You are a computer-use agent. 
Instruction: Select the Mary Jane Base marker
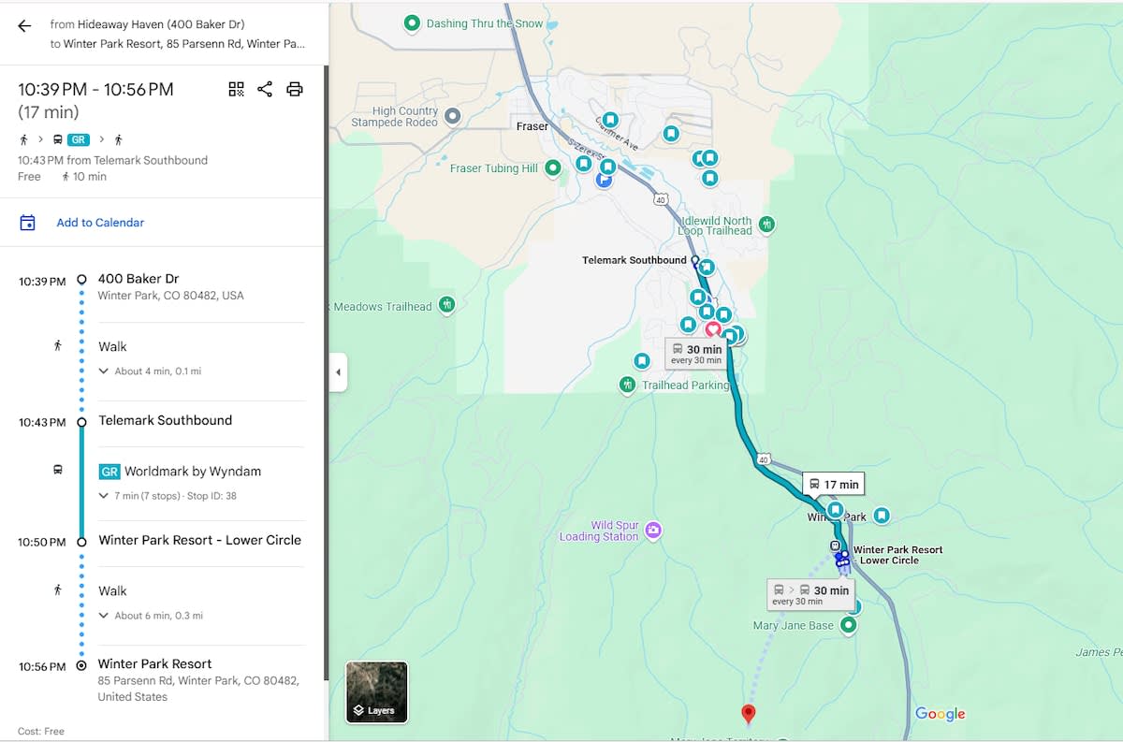pyautogui.click(x=849, y=625)
